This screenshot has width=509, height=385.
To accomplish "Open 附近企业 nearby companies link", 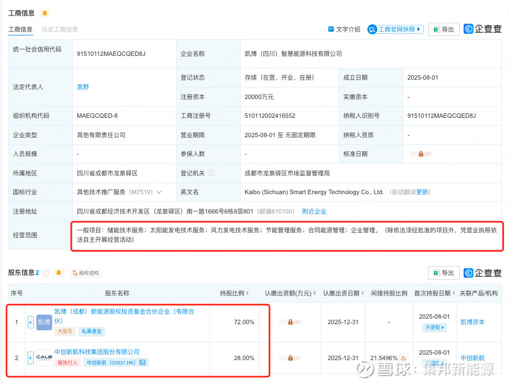I will tap(314, 211).
